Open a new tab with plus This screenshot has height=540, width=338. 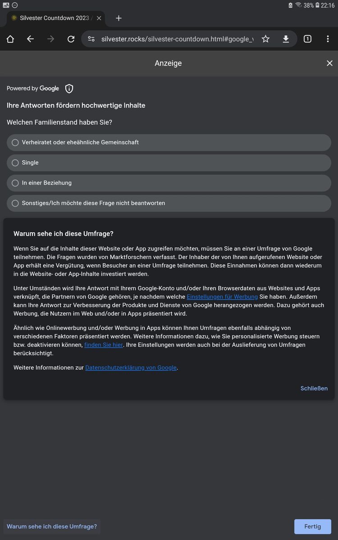[119, 18]
